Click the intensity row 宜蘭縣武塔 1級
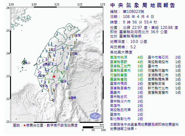The height and width of the screenshot is (136, 185). 164,84
